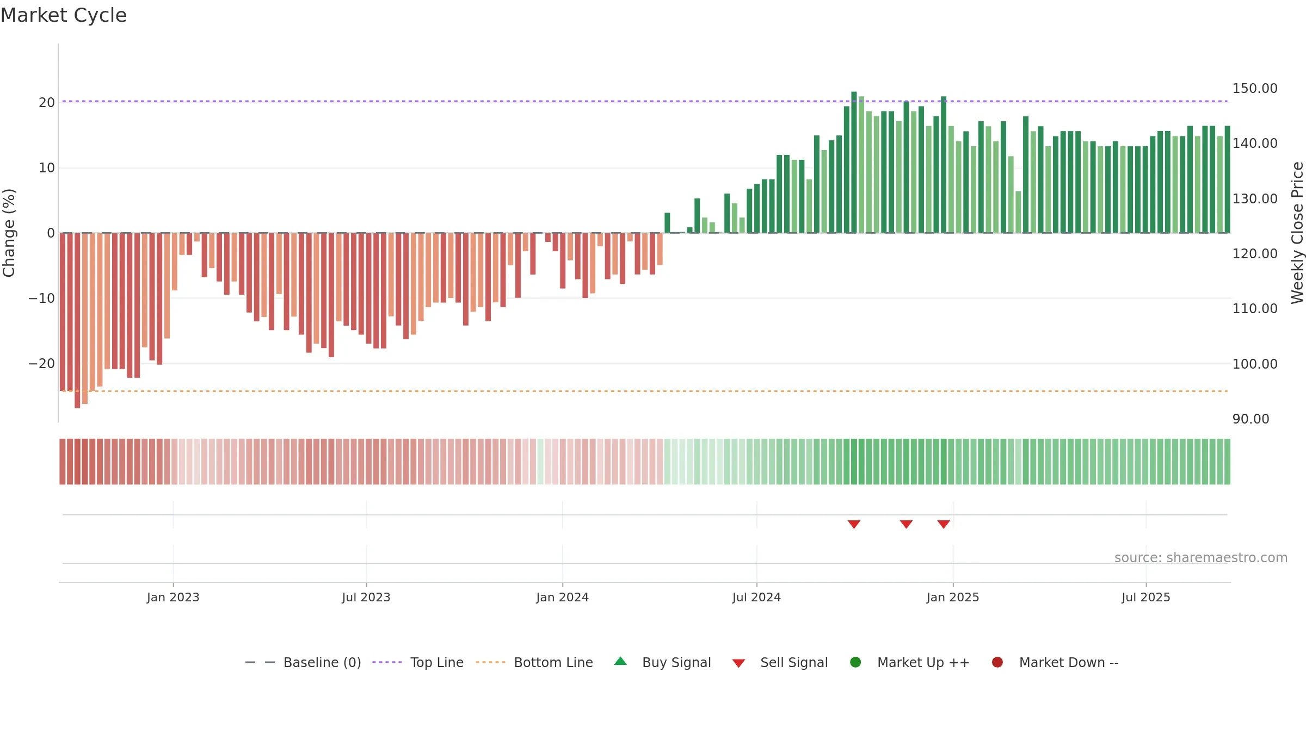Toggle the Baseline (0) legend entry
The width and height of the screenshot is (1306, 734).
pos(303,662)
